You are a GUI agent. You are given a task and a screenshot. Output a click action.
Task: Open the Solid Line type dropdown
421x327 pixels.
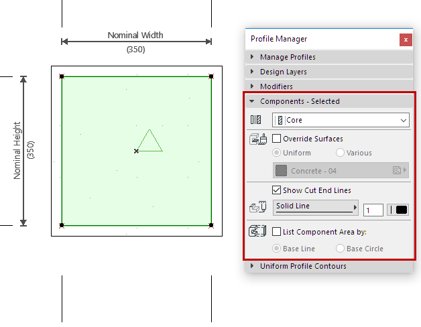click(316, 207)
